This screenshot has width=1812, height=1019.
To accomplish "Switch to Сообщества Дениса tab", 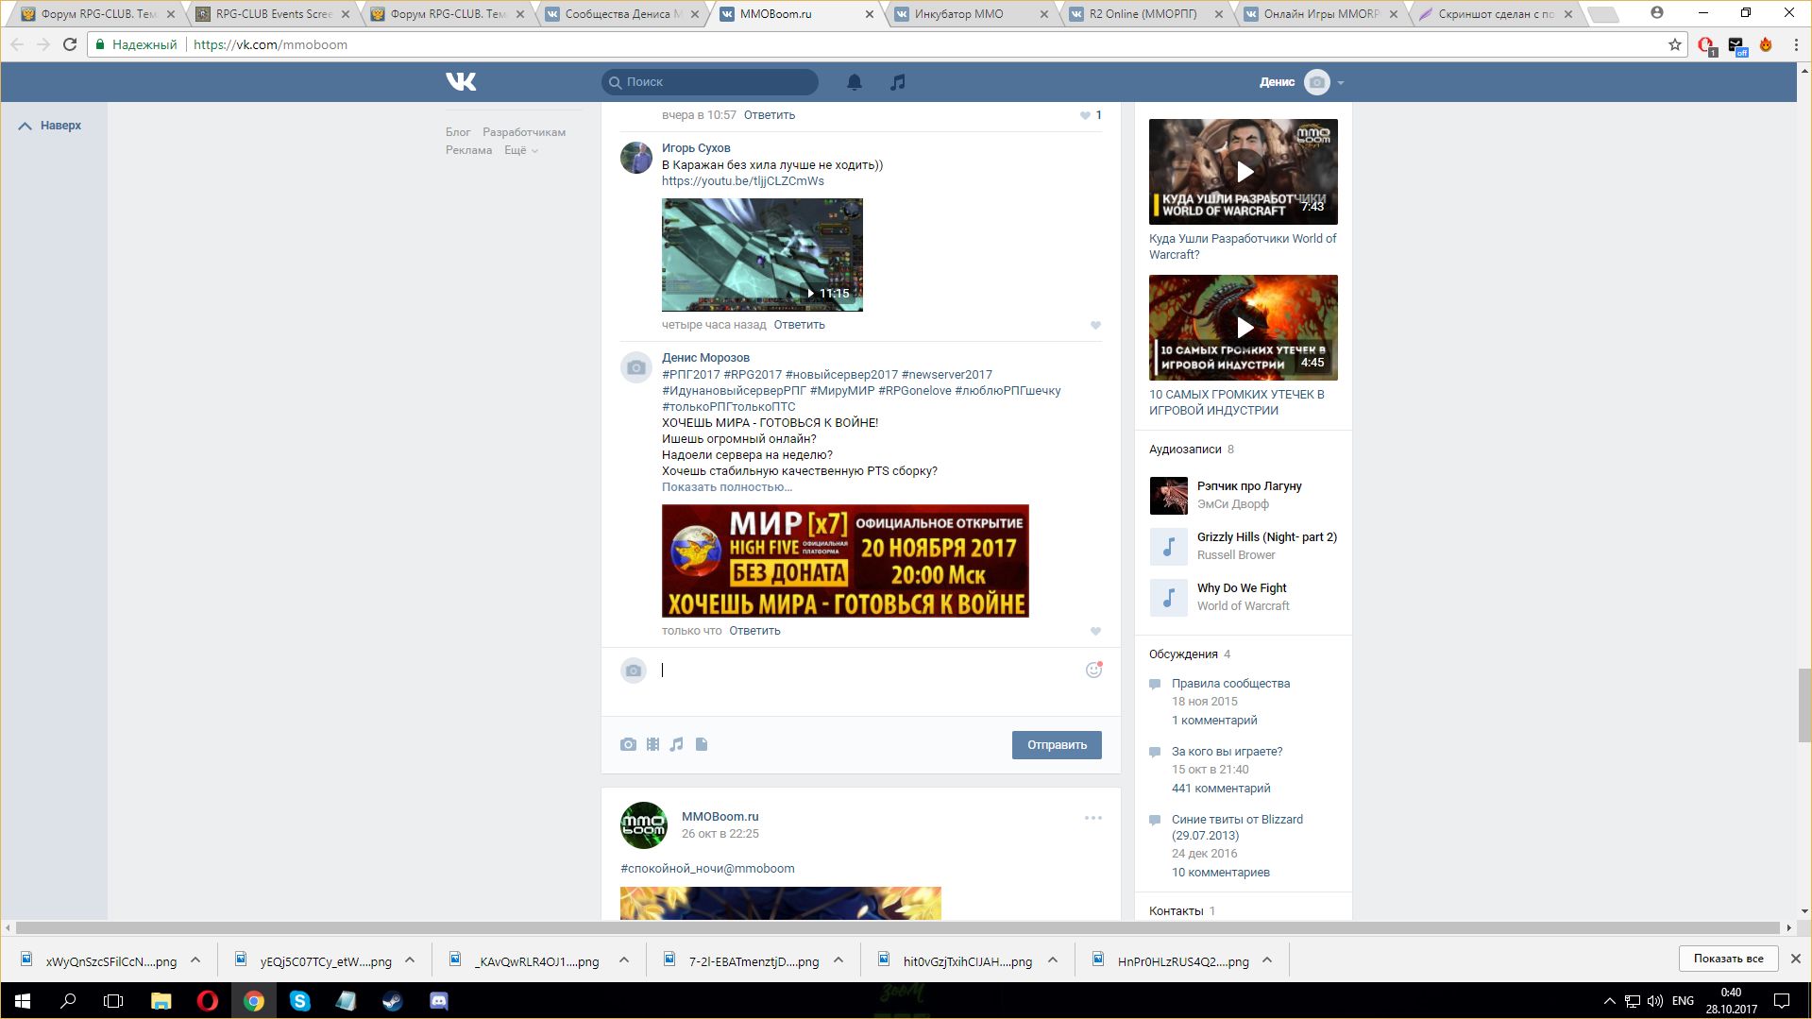I will [623, 14].
